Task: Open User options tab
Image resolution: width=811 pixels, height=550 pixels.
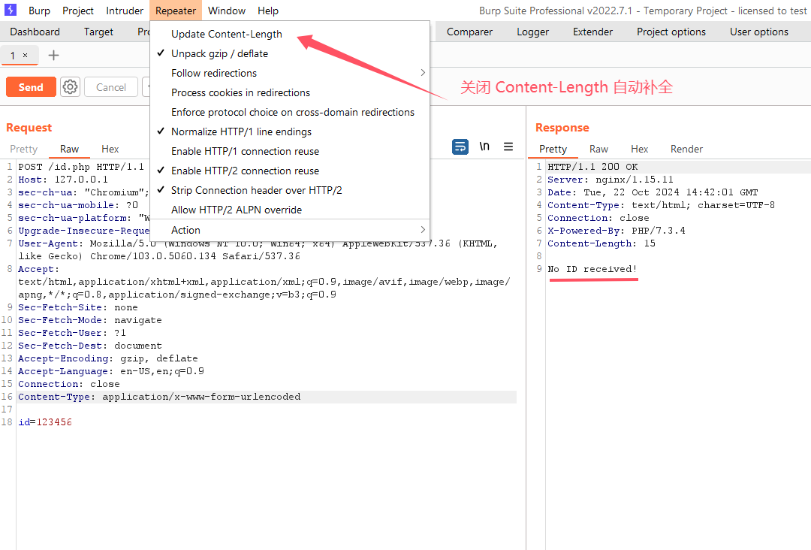Action: pos(759,32)
